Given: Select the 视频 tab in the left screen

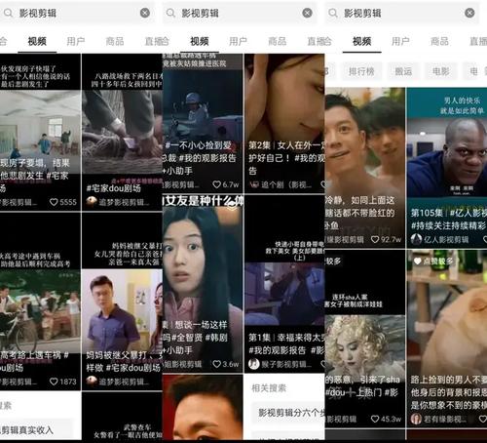Looking at the screenshot, I should click(37, 41).
